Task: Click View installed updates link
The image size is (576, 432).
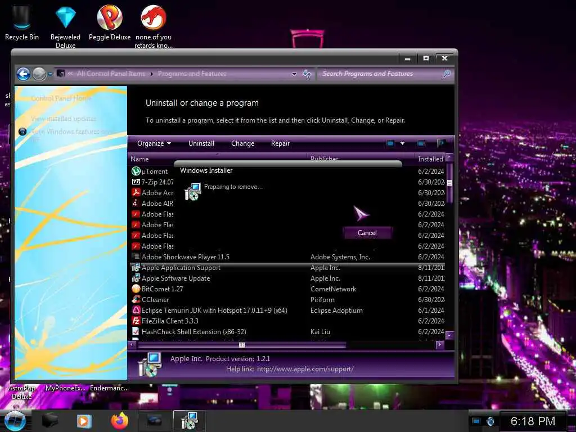Action: tap(63, 119)
